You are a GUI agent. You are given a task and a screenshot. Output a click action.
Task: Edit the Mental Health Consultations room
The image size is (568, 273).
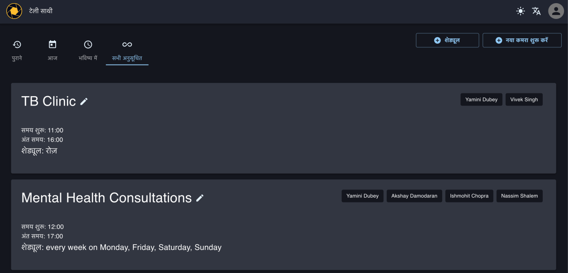coord(200,198)
